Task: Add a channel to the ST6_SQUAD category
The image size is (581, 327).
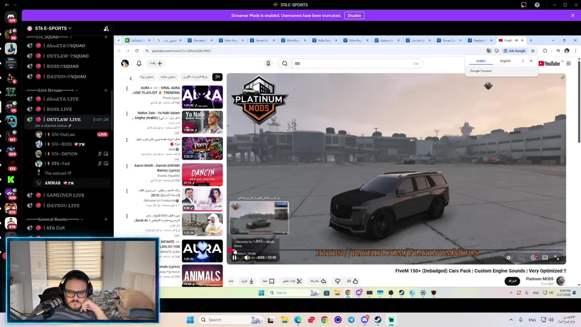Action: click(x=106, y=37)
